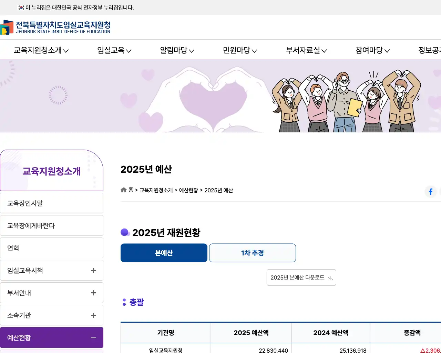
Task: Click the Imsil Office of Education logo
Action: pos(55,27)
